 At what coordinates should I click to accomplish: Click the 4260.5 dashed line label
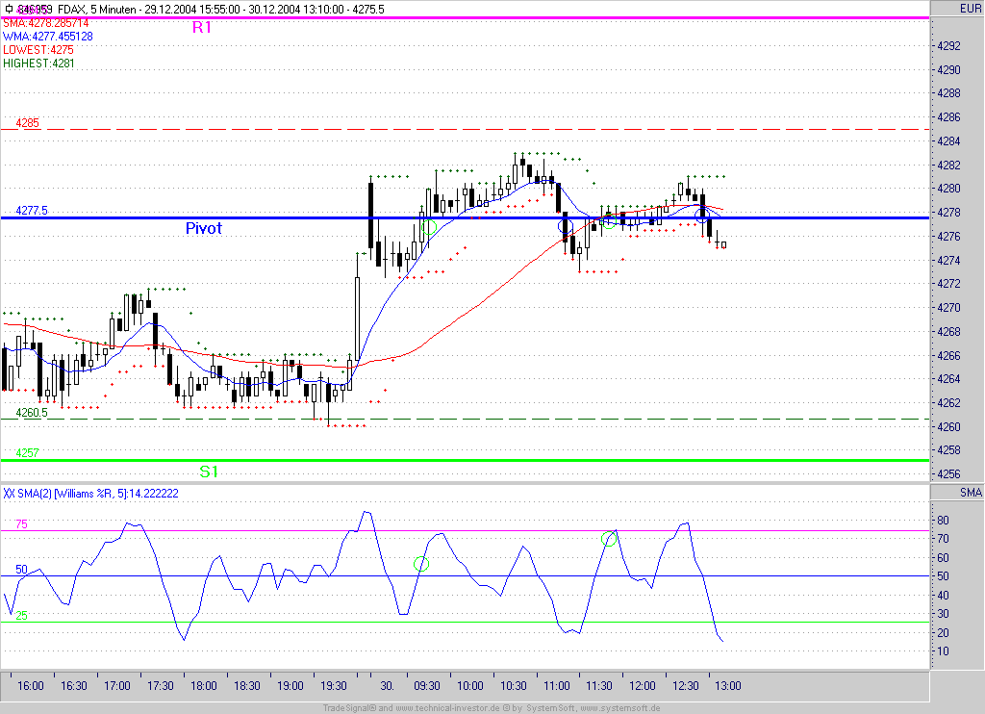[31, 413]
